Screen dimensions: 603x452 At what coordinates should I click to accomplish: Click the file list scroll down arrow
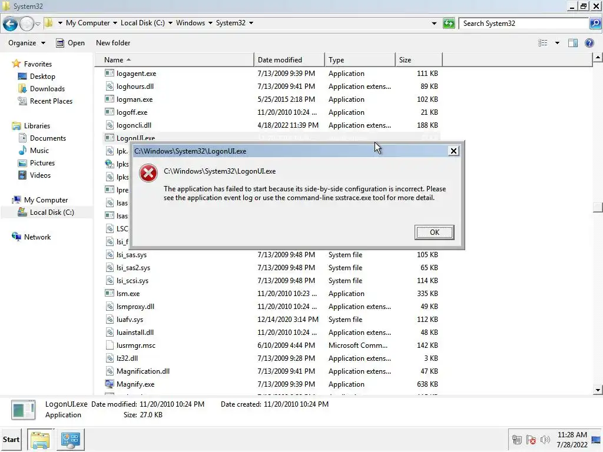tap(598, 390)
